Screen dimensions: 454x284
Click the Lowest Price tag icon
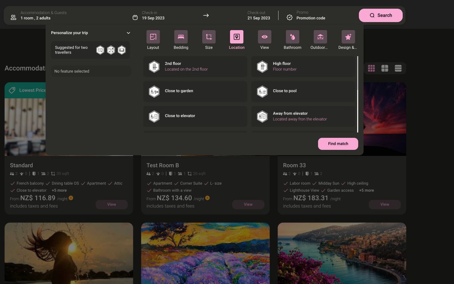(12, 90)
